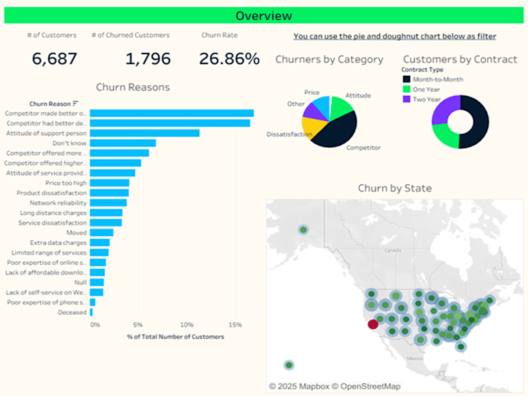
Task: Click the 26.86% churn rate value
Action: tap(229, 59)
